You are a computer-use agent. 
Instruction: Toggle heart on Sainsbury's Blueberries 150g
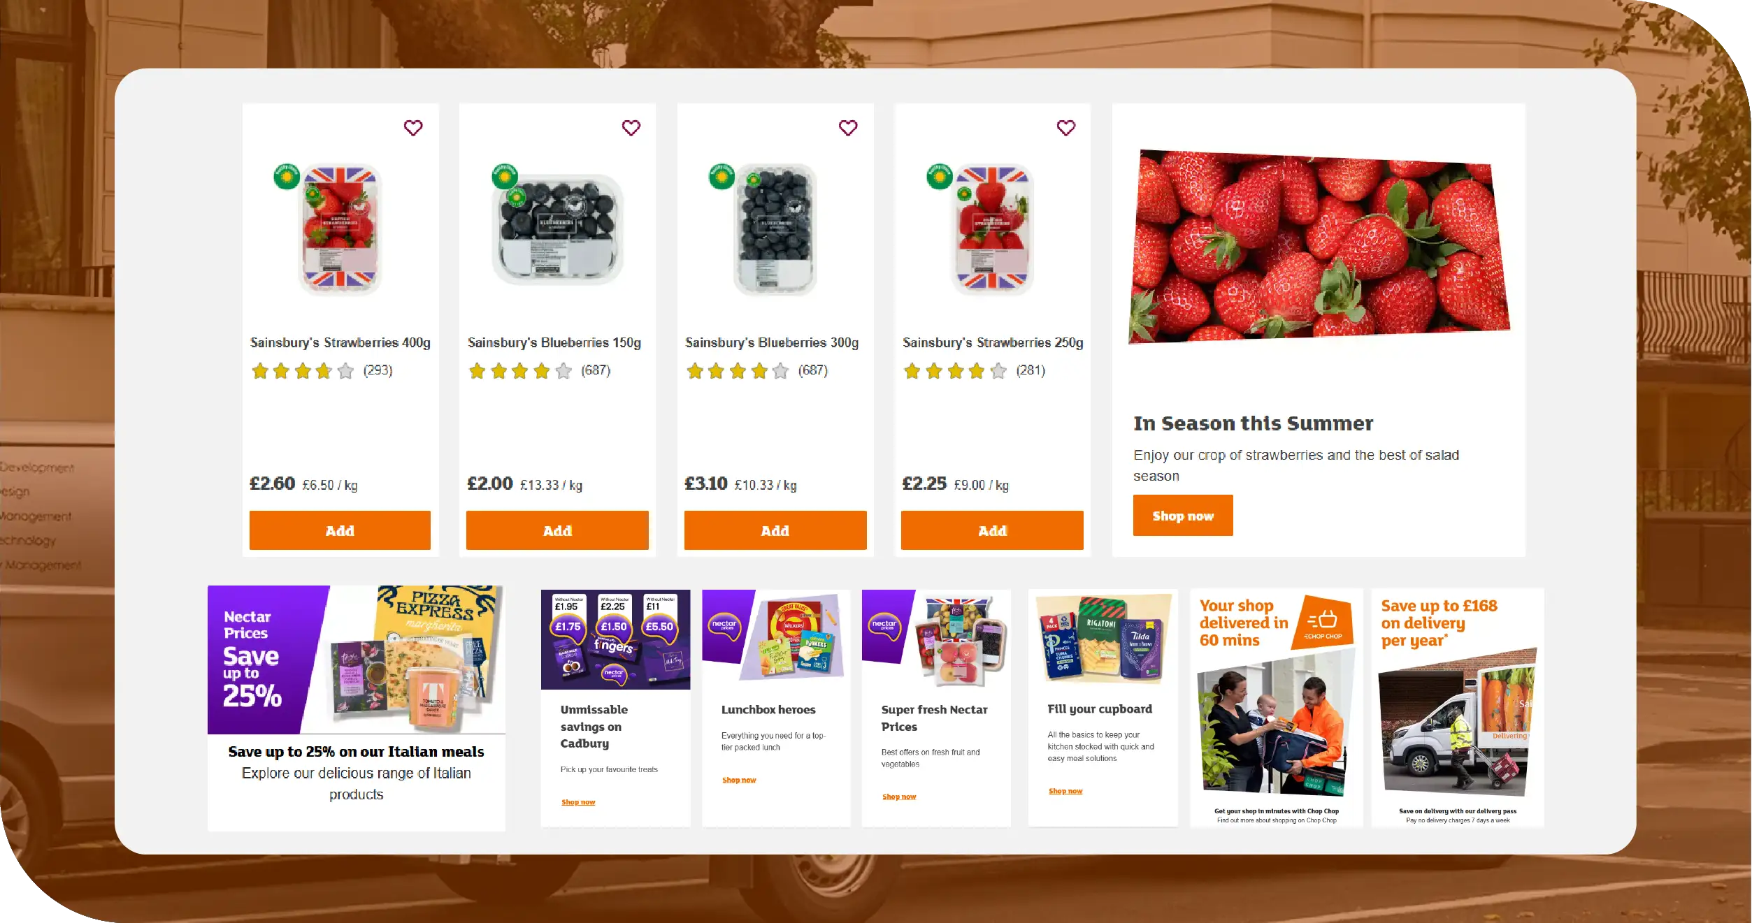pyautogui.click(x=631, y=128)
